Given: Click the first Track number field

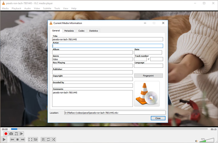Looking at the screenshot, I should pyautogui.click(x=140, y=59).
